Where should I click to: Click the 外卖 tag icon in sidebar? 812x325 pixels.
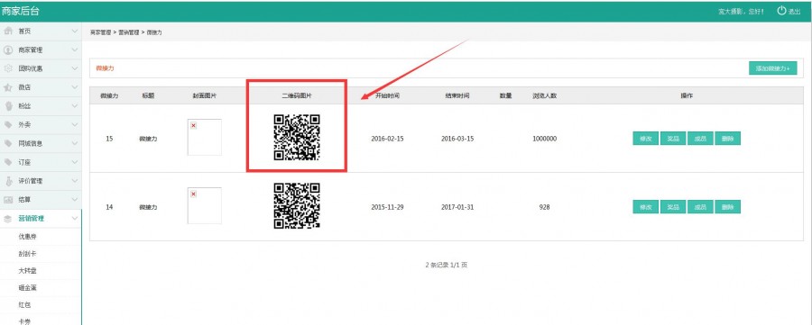[x=8, y=124]
